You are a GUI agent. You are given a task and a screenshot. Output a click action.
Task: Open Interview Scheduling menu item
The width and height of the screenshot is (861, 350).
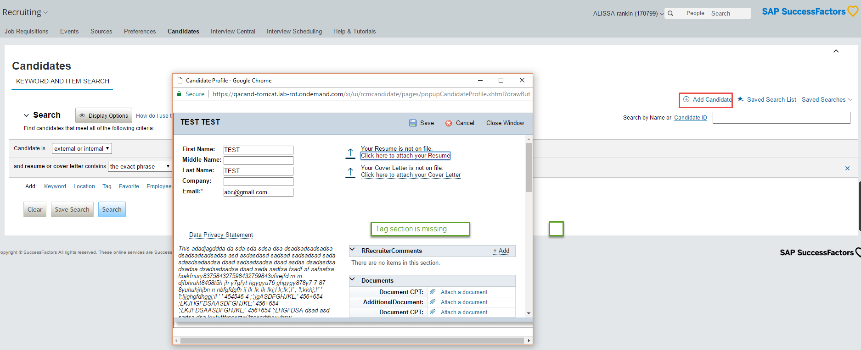[294, 31]
